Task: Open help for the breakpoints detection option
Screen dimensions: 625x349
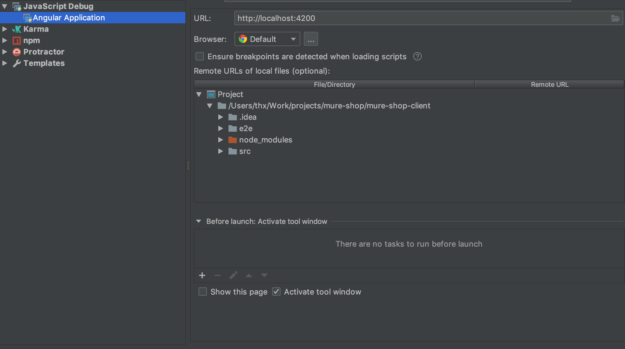Action: click(x=417, y=57)
